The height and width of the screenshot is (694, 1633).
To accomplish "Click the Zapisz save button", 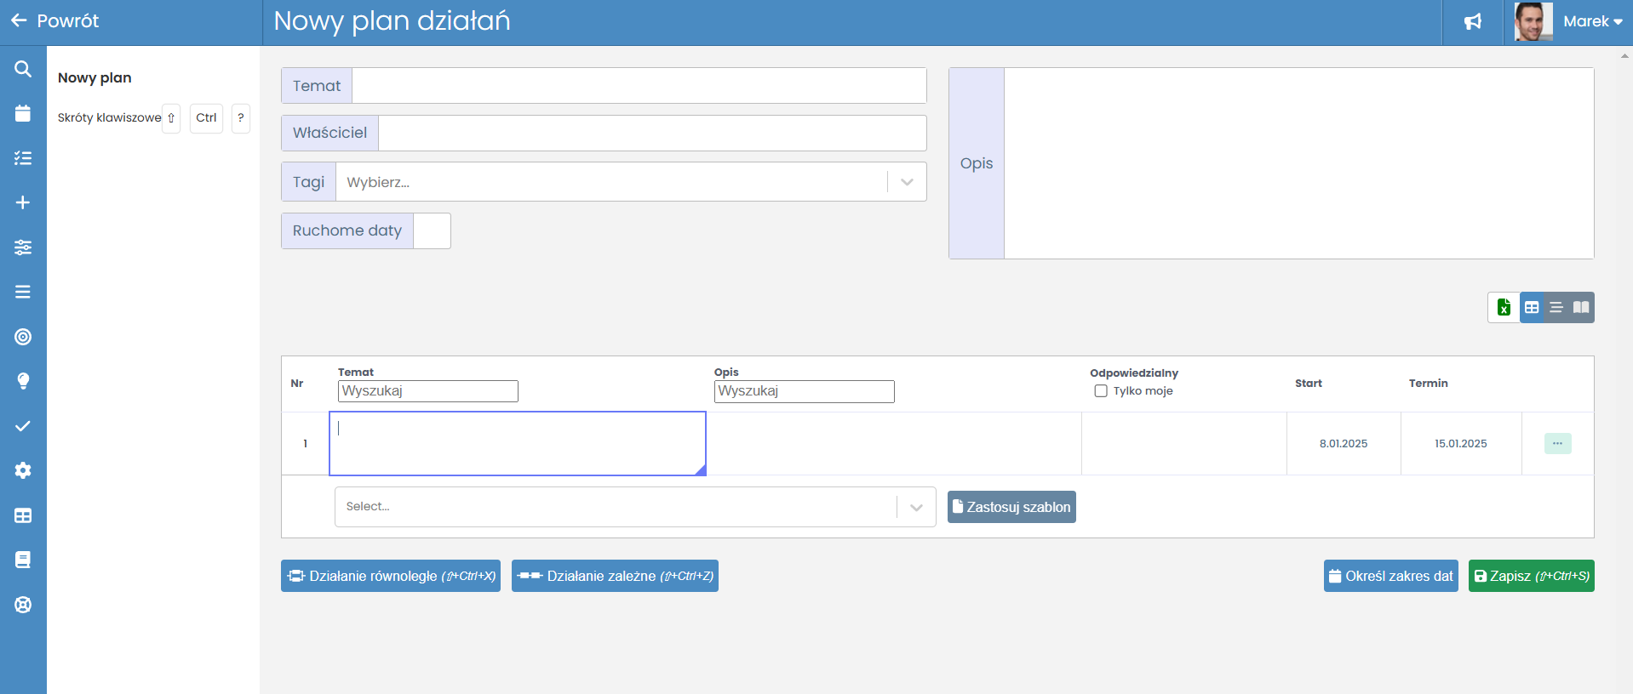I will coord(1531,576).
